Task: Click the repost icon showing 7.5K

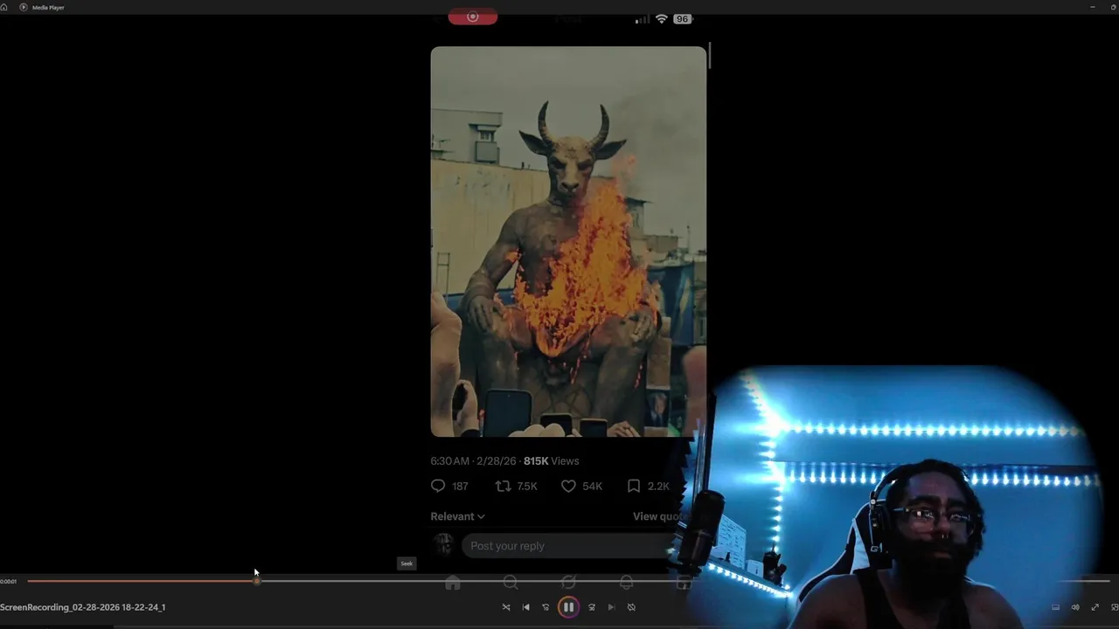Action: tap(503, 486)
